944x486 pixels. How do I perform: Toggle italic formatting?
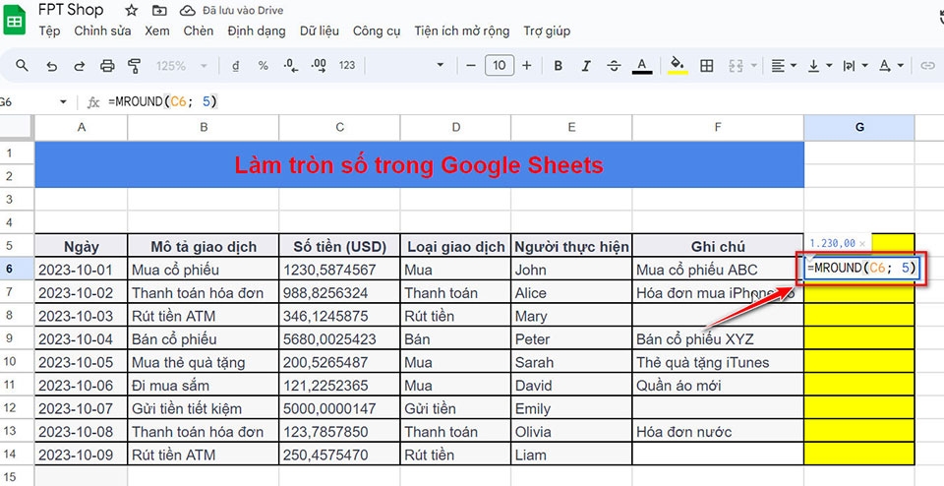(586, 66)
